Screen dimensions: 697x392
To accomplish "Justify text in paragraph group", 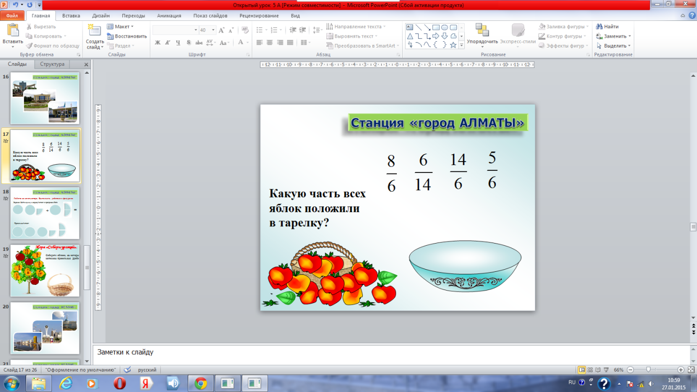I will 290,43.
